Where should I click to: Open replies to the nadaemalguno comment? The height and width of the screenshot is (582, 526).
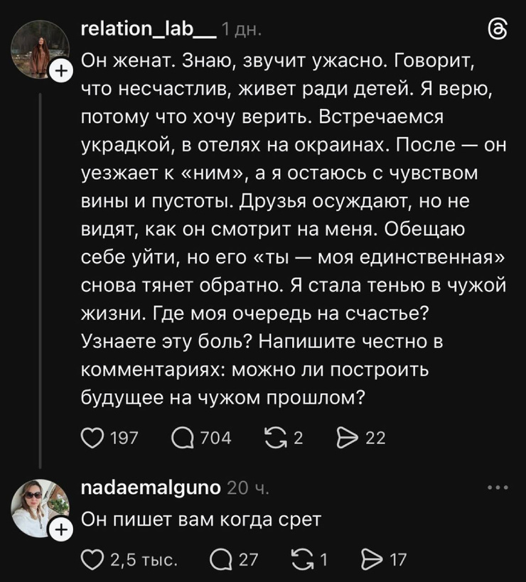point(222,559)
